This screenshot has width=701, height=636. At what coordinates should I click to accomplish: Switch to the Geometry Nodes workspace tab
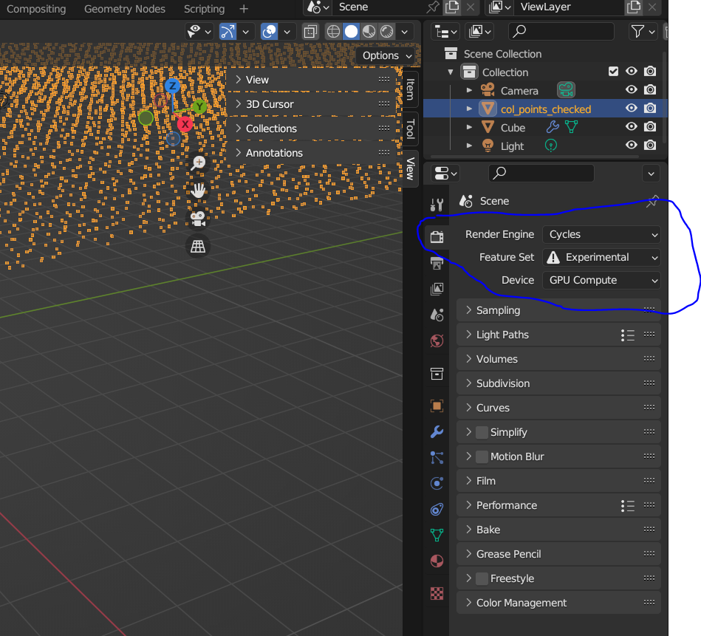[124, 9]
